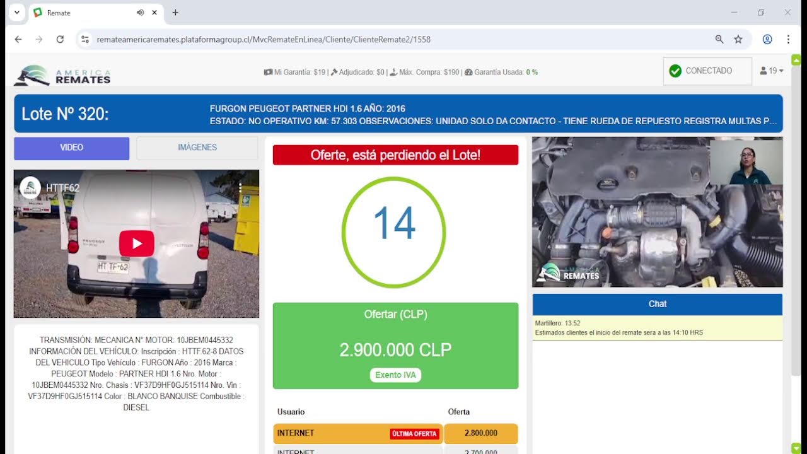Click the gavel icon beside Adjudicado
The height and width of the screenshot is (454, 807).
(334, 73)
